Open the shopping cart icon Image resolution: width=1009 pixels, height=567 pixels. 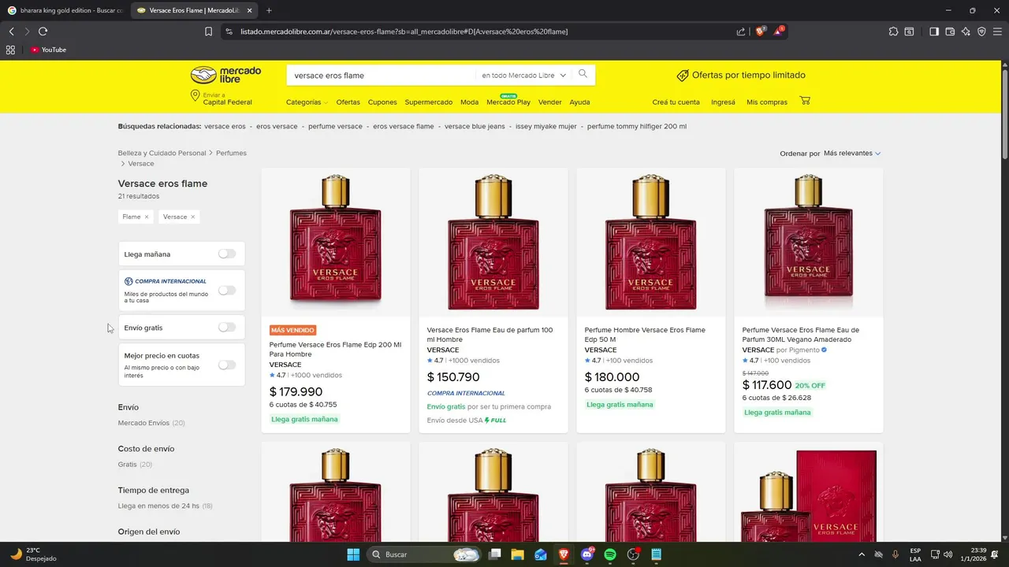pyautogui.click(x=805, y=101)
